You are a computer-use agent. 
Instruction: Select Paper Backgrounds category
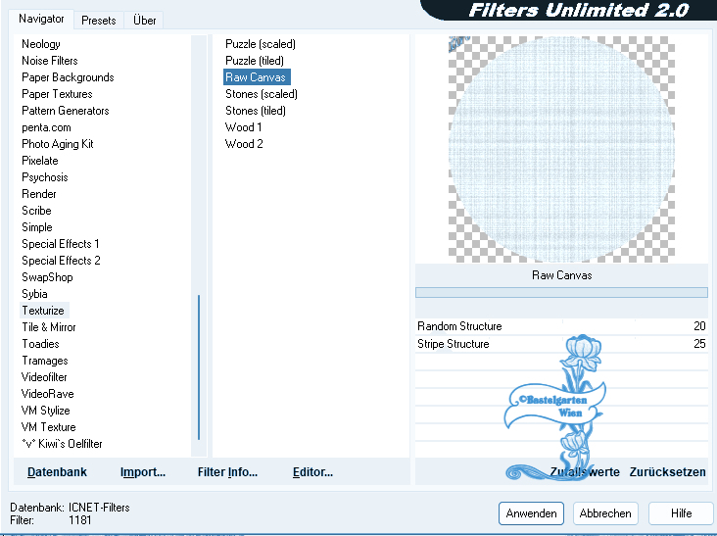(x=68, y=77)
